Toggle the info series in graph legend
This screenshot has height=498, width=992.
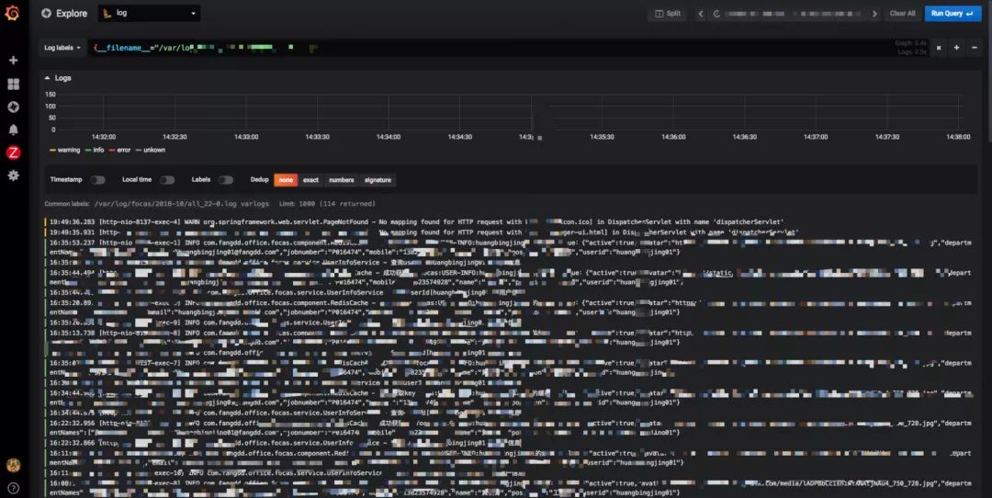[x=95, y=150]
